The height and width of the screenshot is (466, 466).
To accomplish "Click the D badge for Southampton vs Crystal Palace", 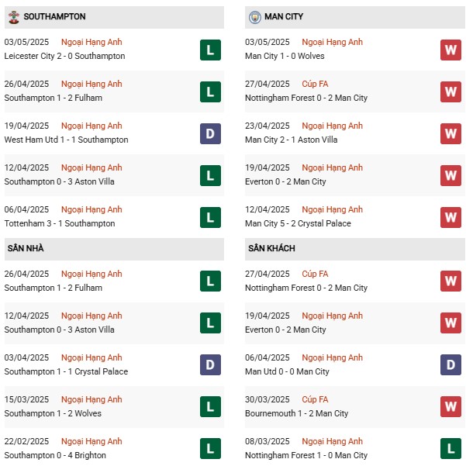I will (210, 364).
